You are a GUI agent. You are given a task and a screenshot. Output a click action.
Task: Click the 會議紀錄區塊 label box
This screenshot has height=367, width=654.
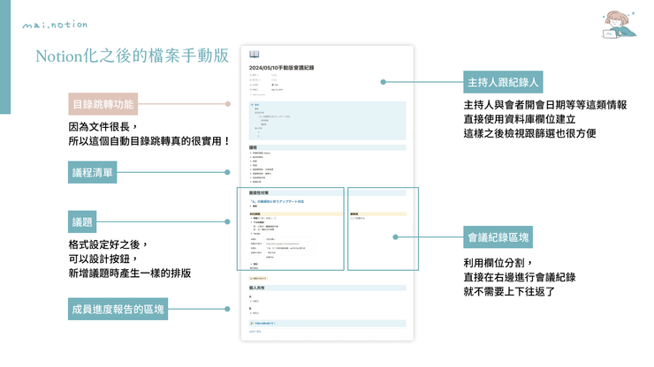point(499,236)
